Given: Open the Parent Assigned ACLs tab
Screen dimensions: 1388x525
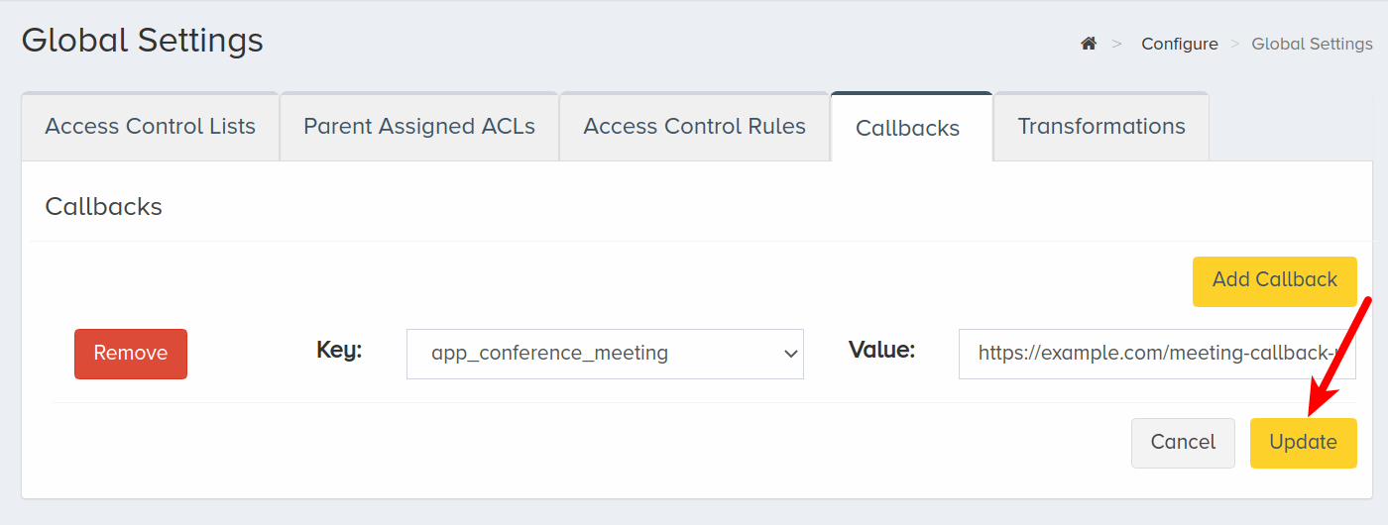Looking at the screenshot, I should [419, 127].
